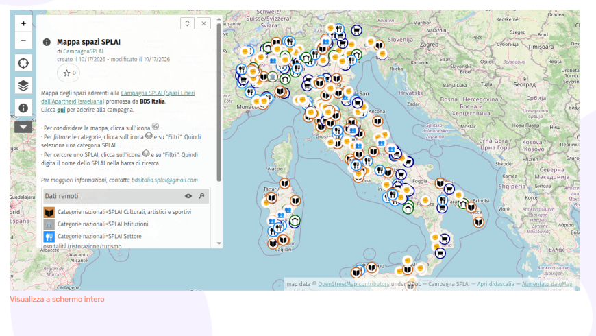Open 'Visualizza a schermo intero' link
The image size is (596, 336).
coord(57,300)
